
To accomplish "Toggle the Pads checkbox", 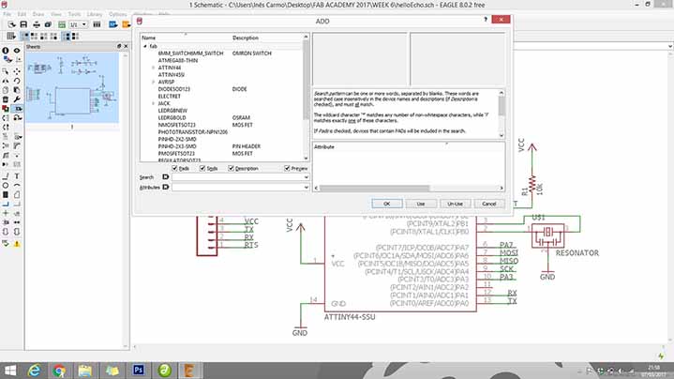I will tap(174, 168).
